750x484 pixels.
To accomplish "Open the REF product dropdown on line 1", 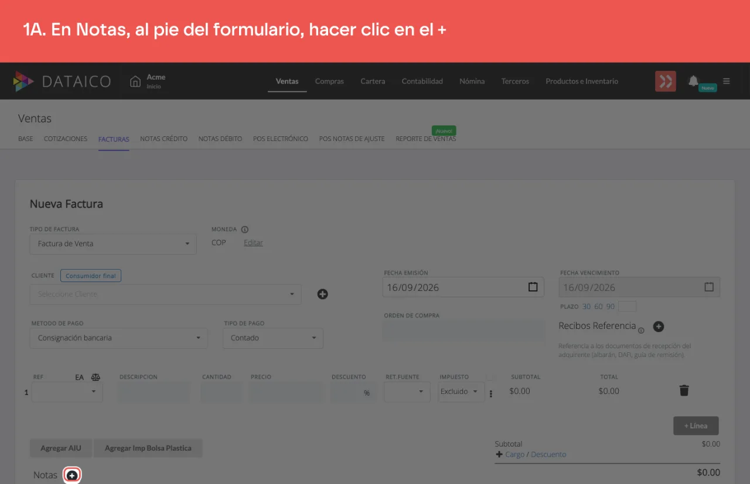I will click(67, 392).
